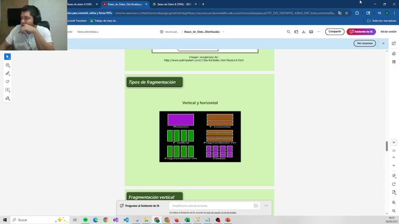The image size is (399, 224).
Task: Translate page icon in address bar
Action: [340, 13]
